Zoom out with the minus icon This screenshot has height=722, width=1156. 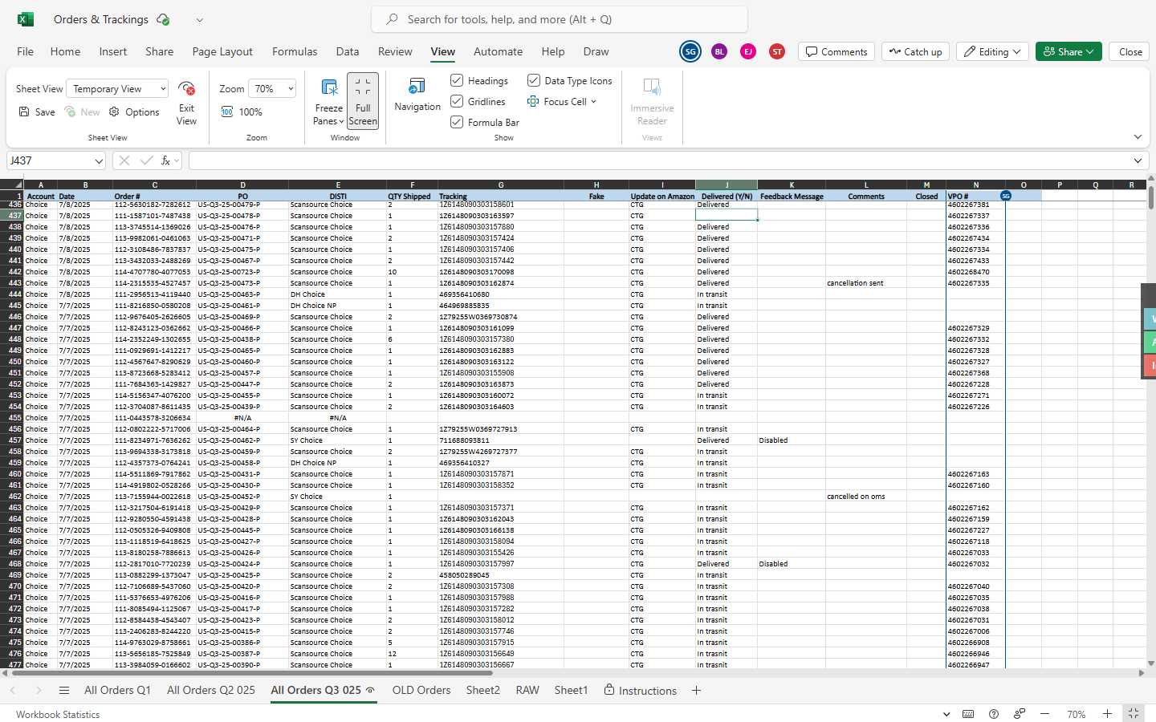pyautogui.click(x=1044, y=714)
